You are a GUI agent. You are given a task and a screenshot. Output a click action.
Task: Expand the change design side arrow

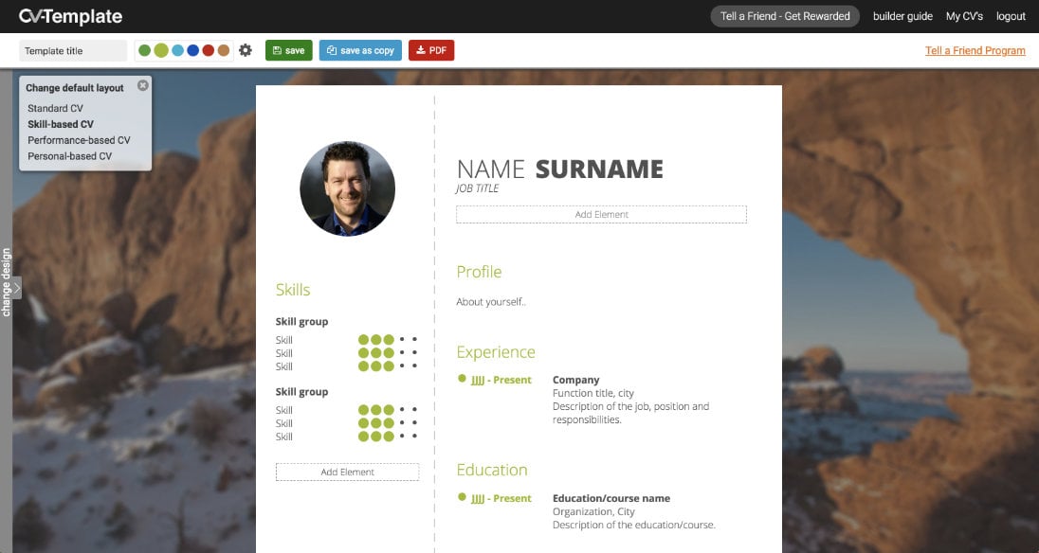pyautogui.click(x=16, y=288)
